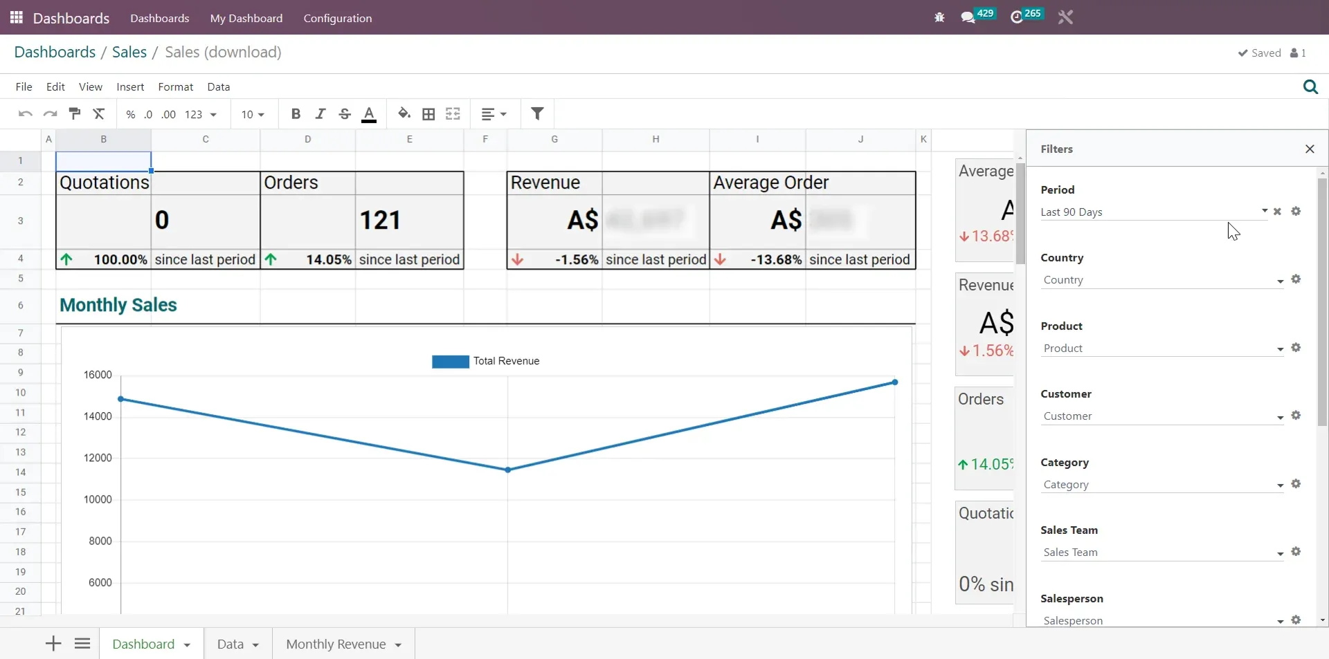The height and width of the screenshot is (659, 1329).
Task: Apply the paint format tool
Action: (74, 114)
